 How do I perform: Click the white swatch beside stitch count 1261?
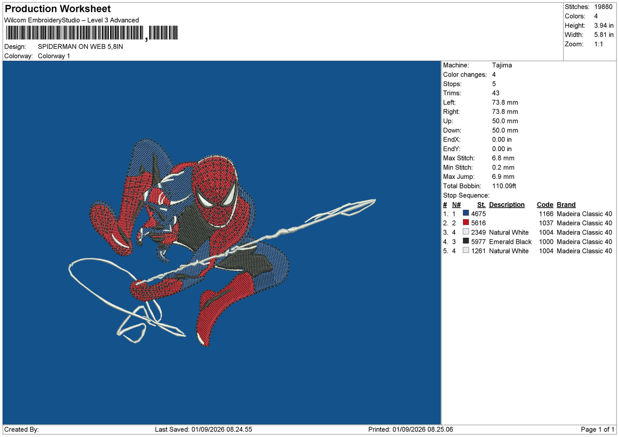[466, 250]
